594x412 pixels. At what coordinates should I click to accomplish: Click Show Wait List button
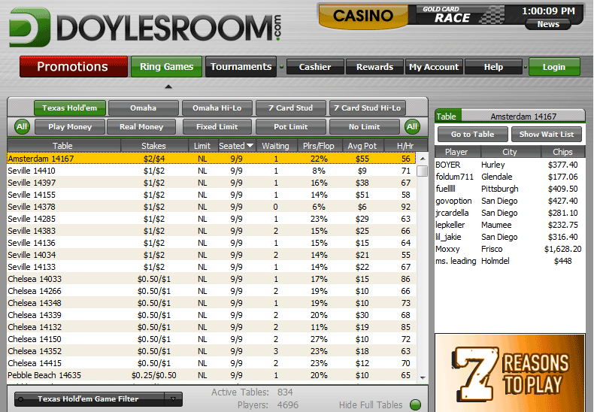pos(547,134)
